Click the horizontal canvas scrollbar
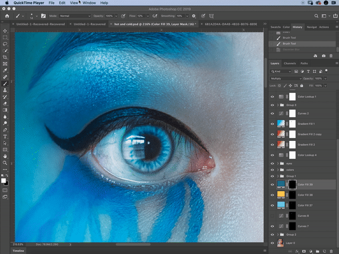Image resolution: width=339 pixels, height=254 pixels. pyautogui.click(x=133, y=244)
